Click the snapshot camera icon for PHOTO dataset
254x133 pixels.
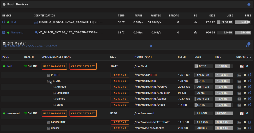[x=239, y=75]
